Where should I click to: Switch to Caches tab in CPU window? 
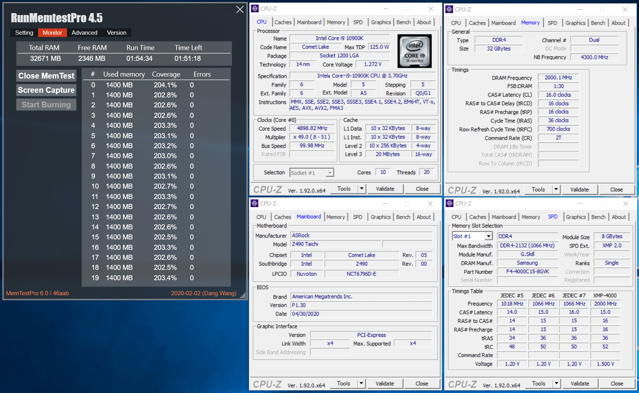pyautogui.click(x=283, y=22)
